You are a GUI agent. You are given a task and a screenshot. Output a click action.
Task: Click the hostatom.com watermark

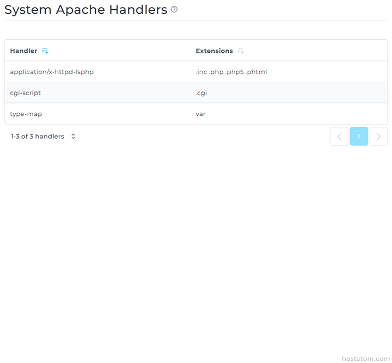[x=365, y=359]
